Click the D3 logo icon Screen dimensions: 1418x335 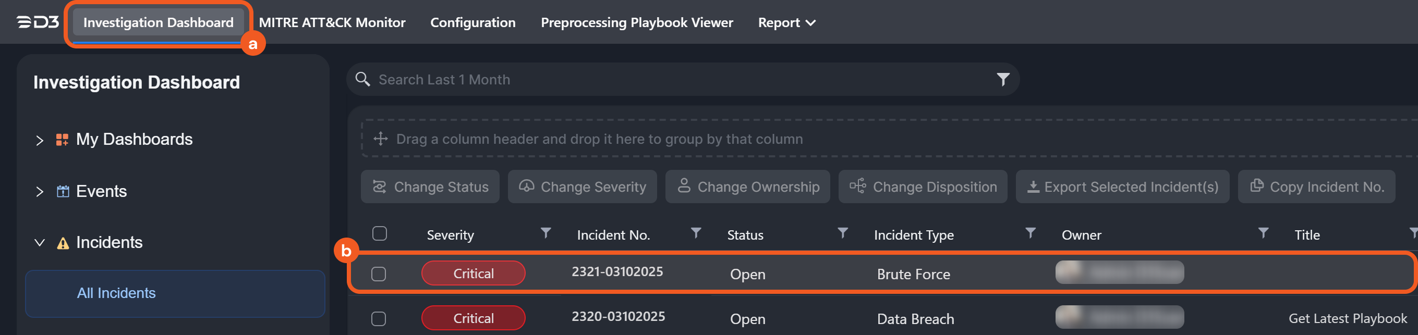38,22
